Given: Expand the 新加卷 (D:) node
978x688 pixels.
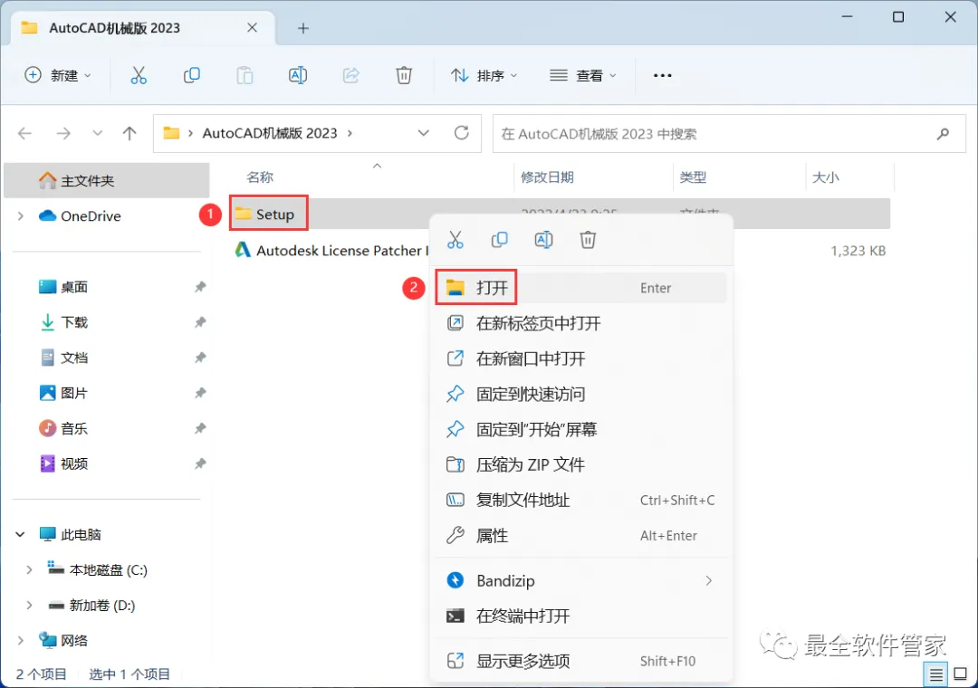Looking at the screenshot, I should (x=29, y=605).
